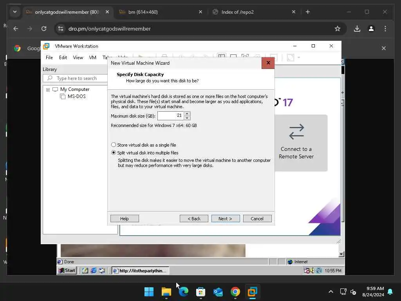Click volume icon in old system tray
401x301 pixels.
pyautogui.click(x=312, y=270)
